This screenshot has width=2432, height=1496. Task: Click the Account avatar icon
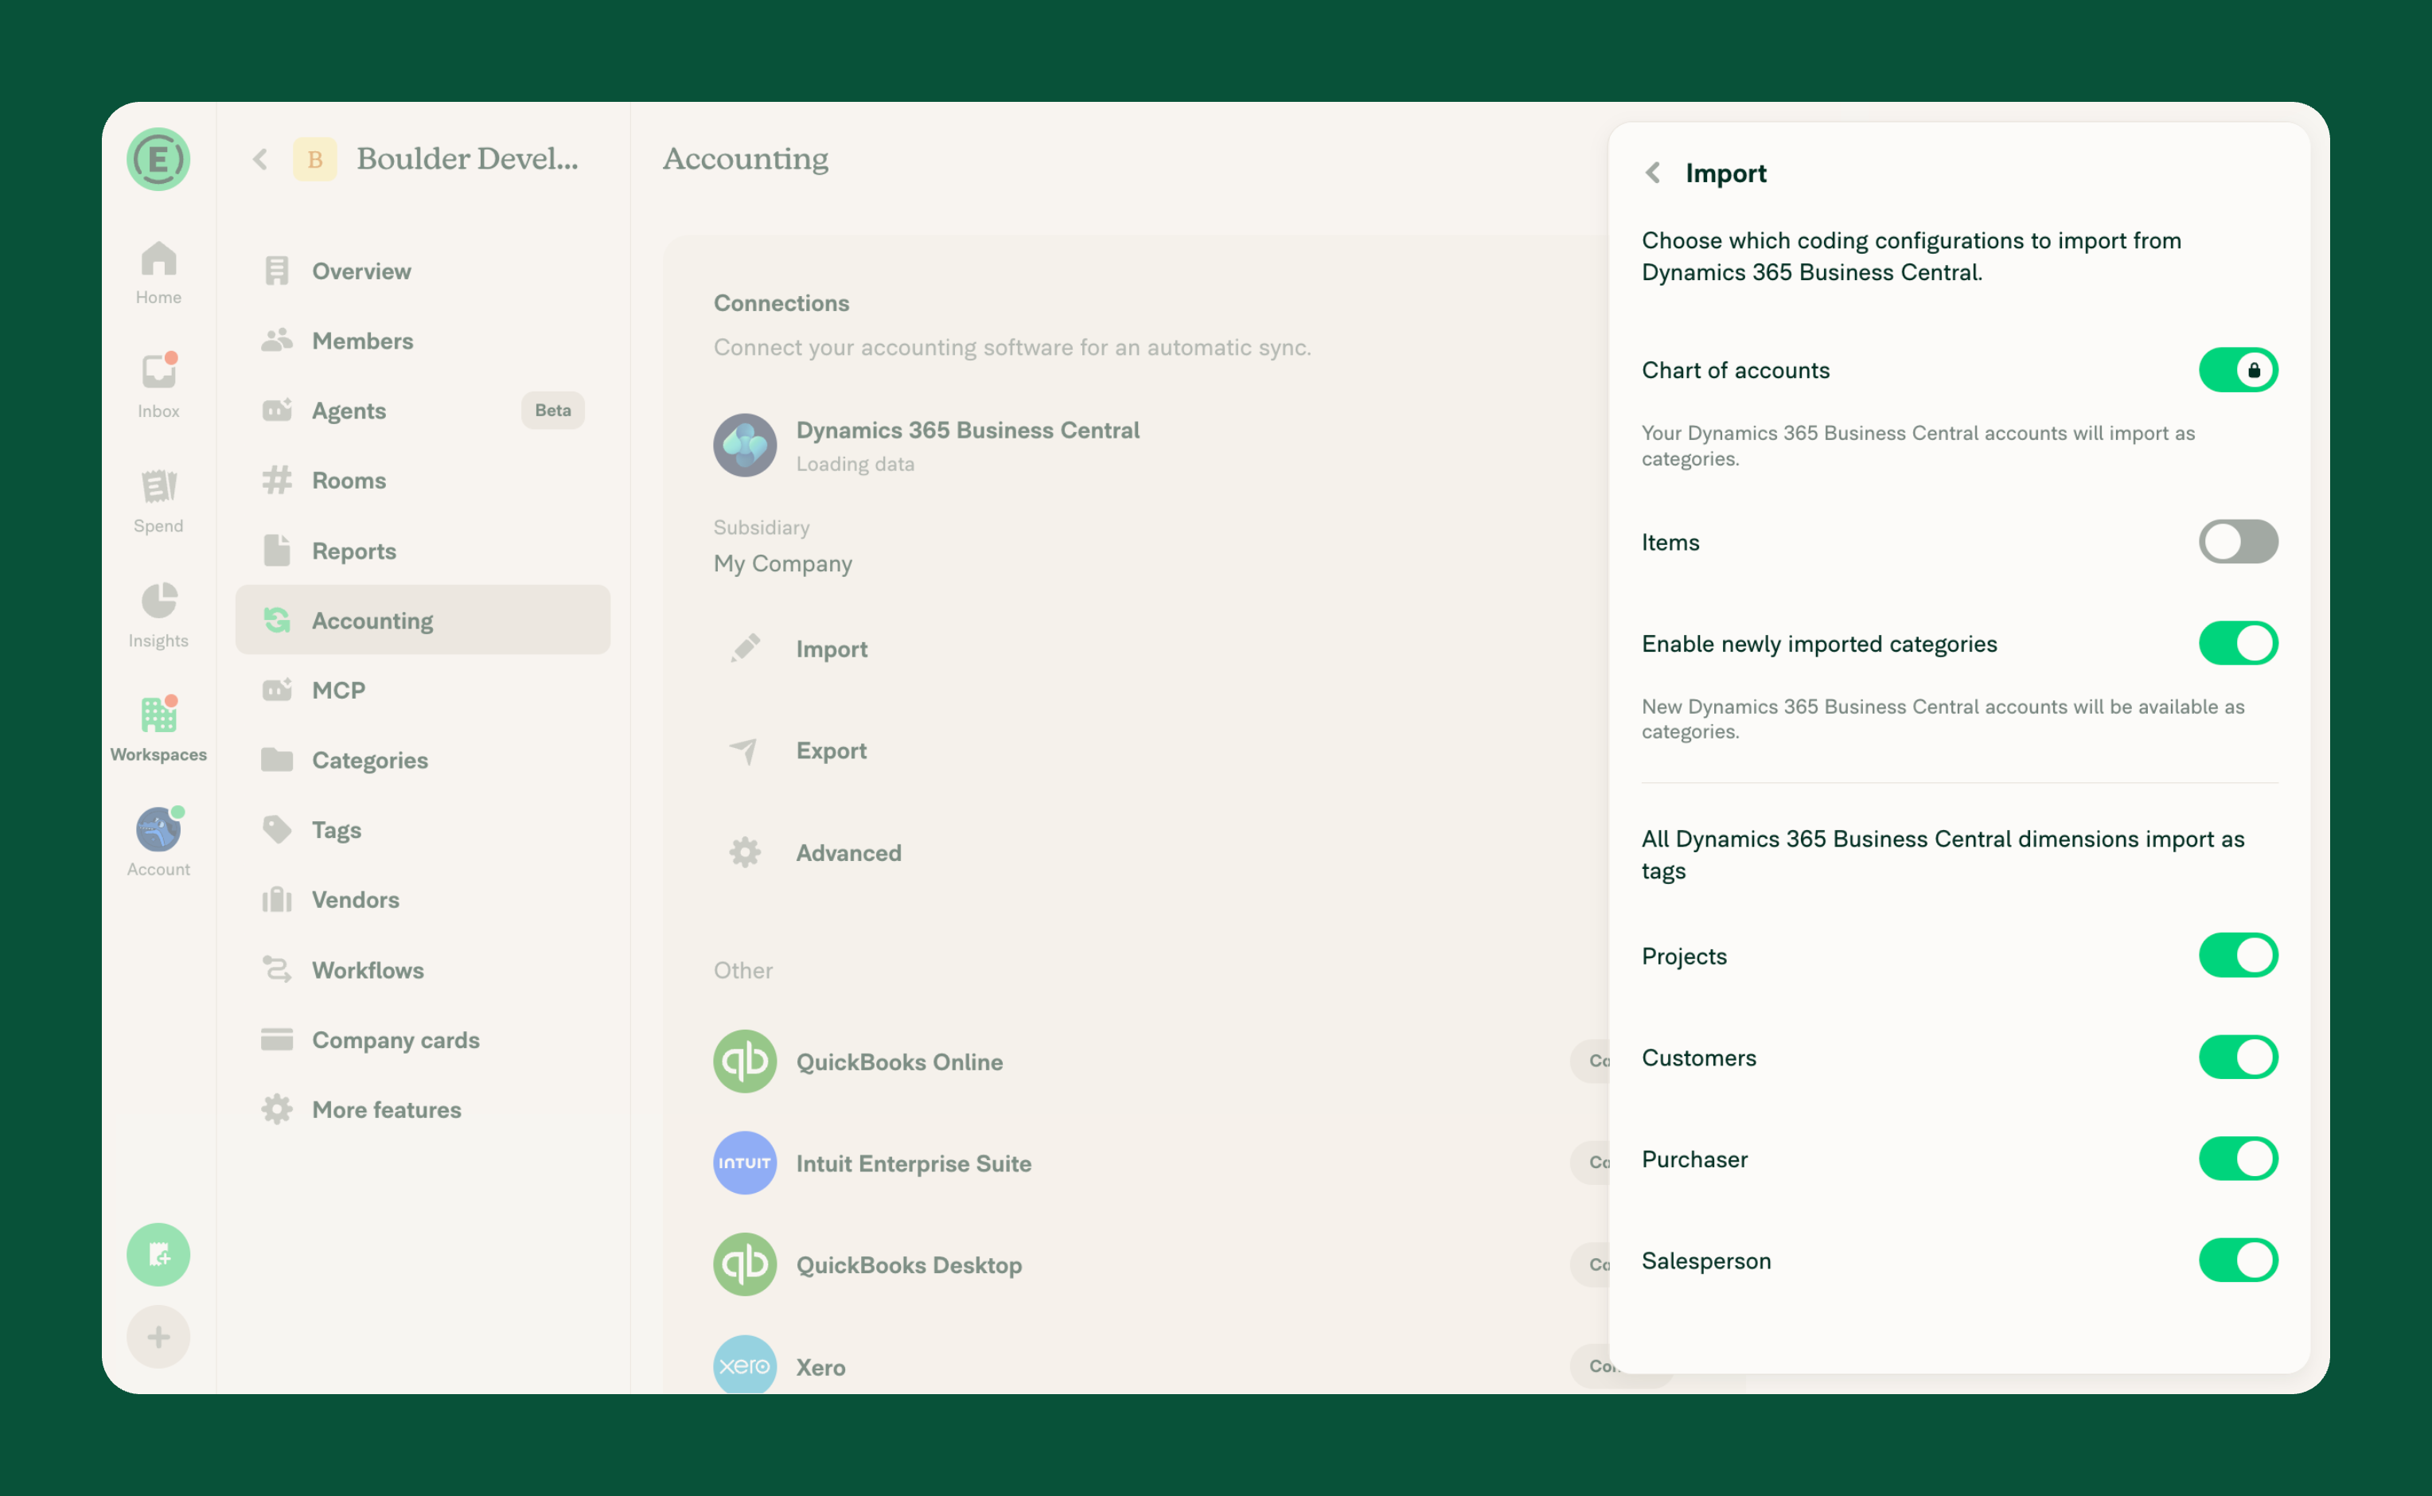[158, 829]
